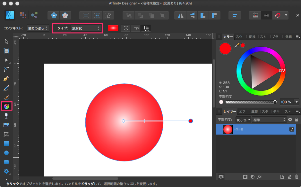Open layer effects fx icon

pyautogui.click(x=260, y=176)
